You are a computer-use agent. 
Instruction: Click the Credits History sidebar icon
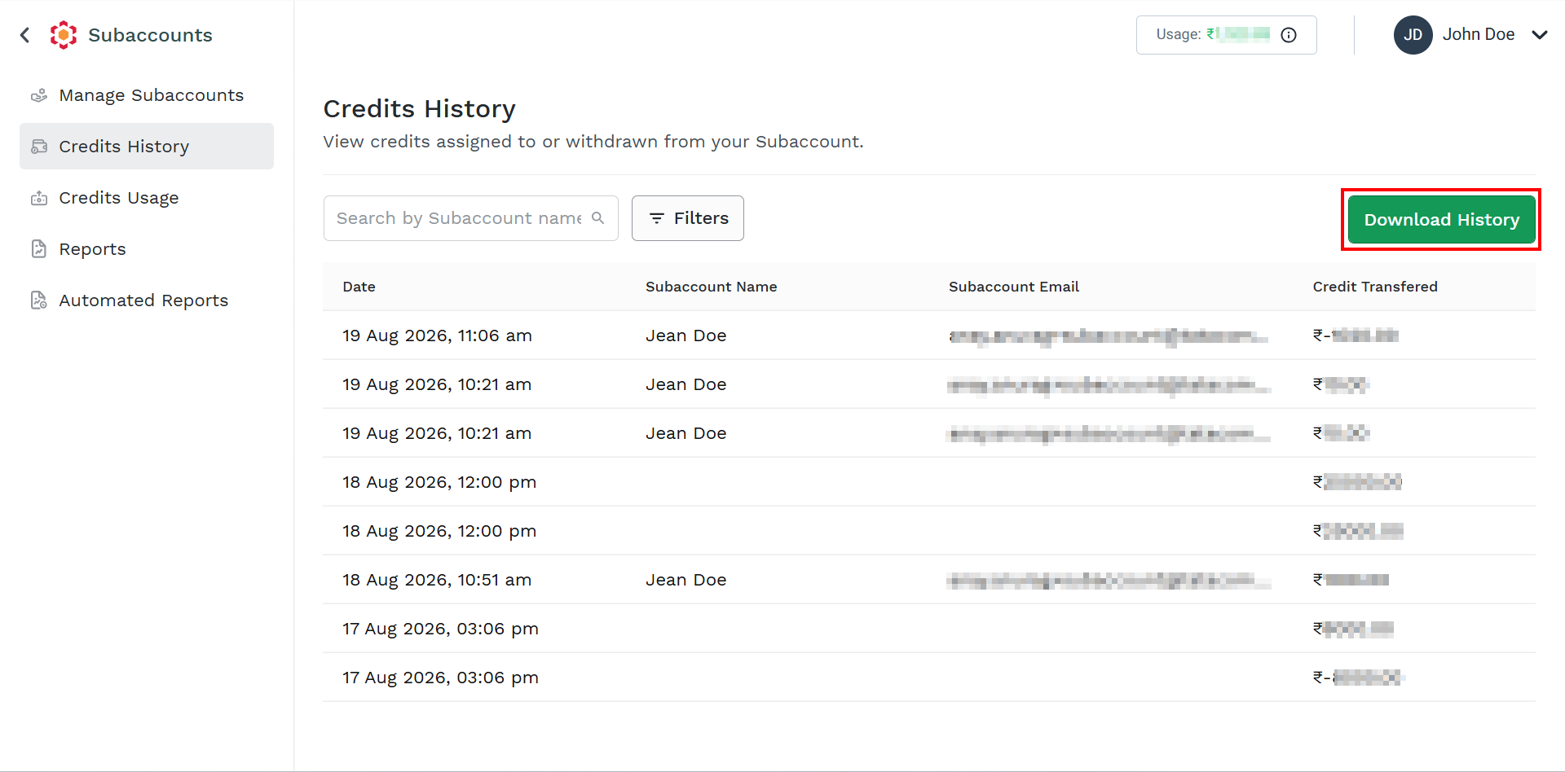point(39,147)
